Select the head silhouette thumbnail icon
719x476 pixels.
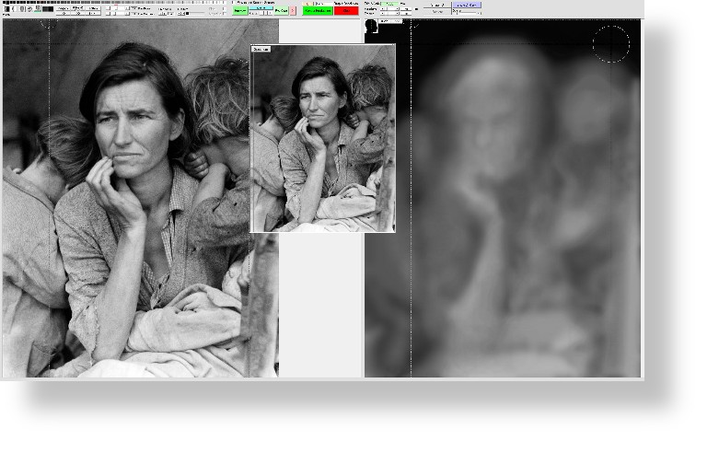[x=371, y=27]
